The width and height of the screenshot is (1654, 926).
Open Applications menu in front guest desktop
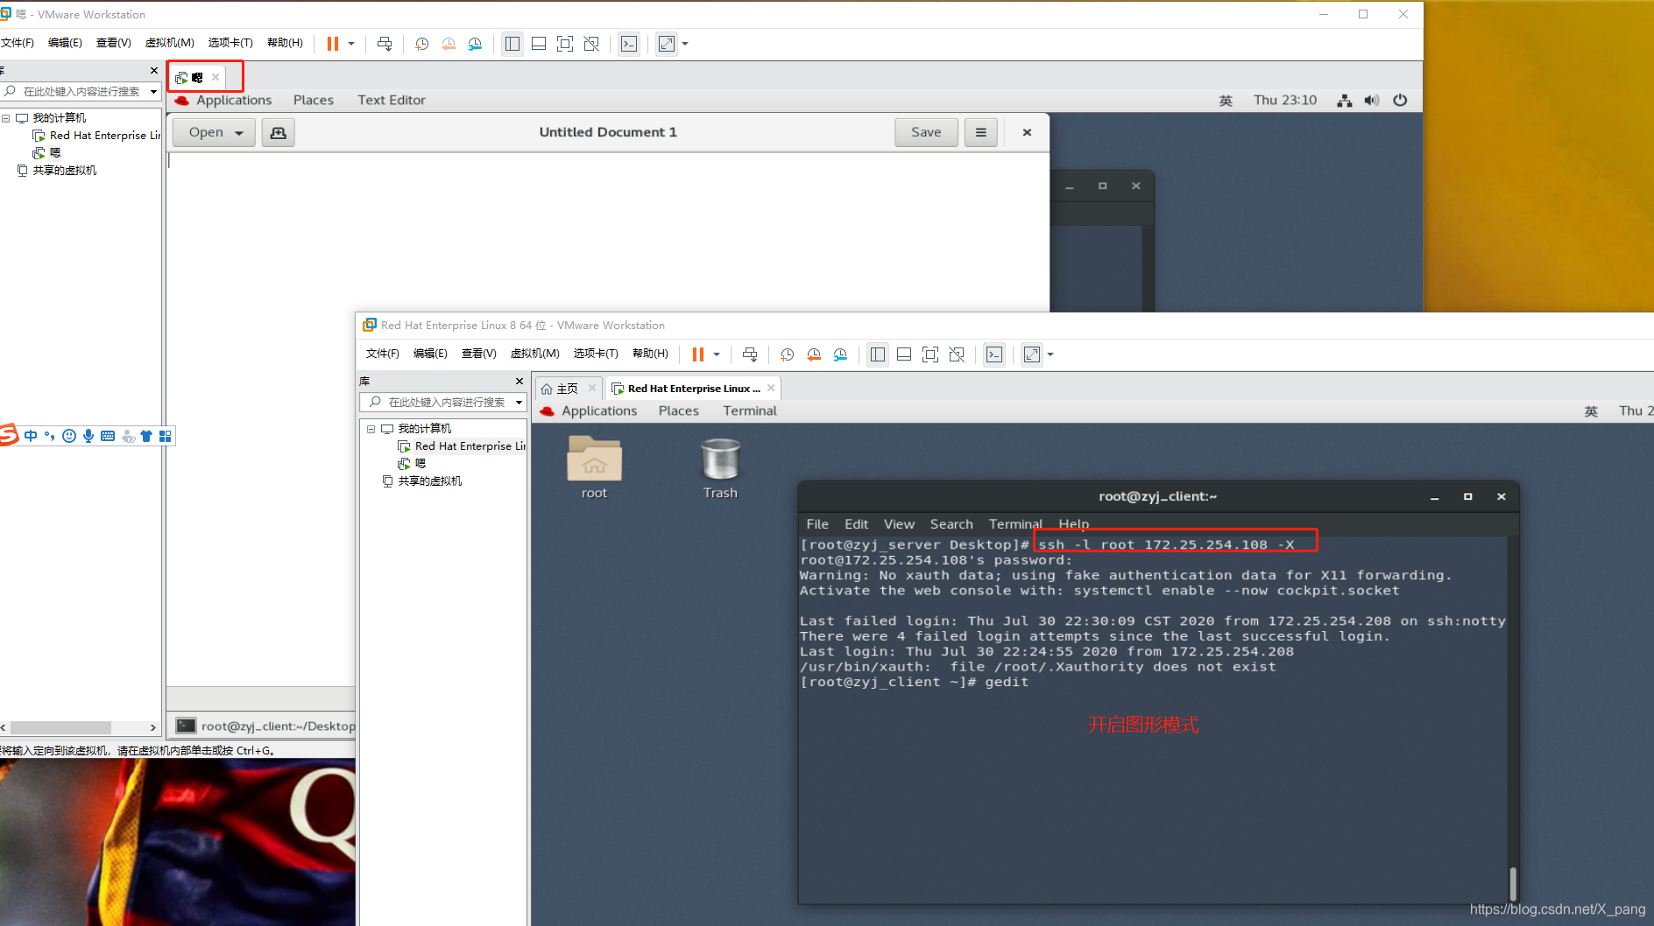pyautogui.click(x=599, y=410)
